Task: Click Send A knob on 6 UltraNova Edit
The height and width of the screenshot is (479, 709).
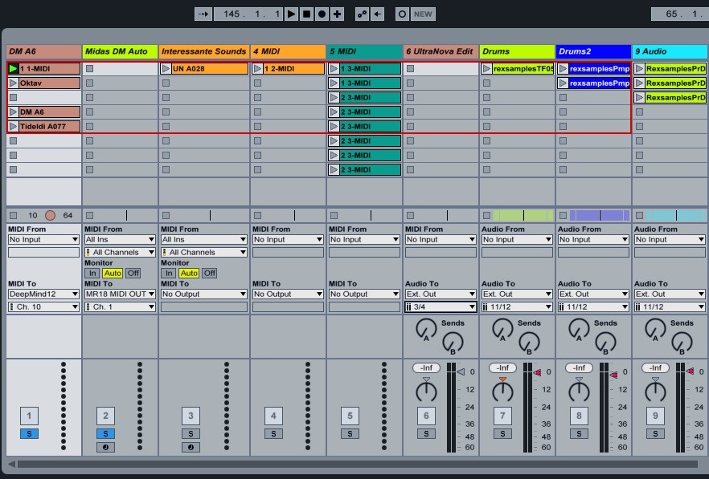Action: coord(426,330)
